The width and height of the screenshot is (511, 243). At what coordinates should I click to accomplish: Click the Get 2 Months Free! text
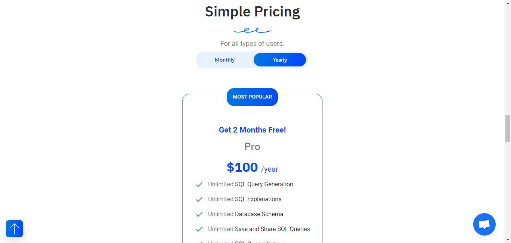253,130
